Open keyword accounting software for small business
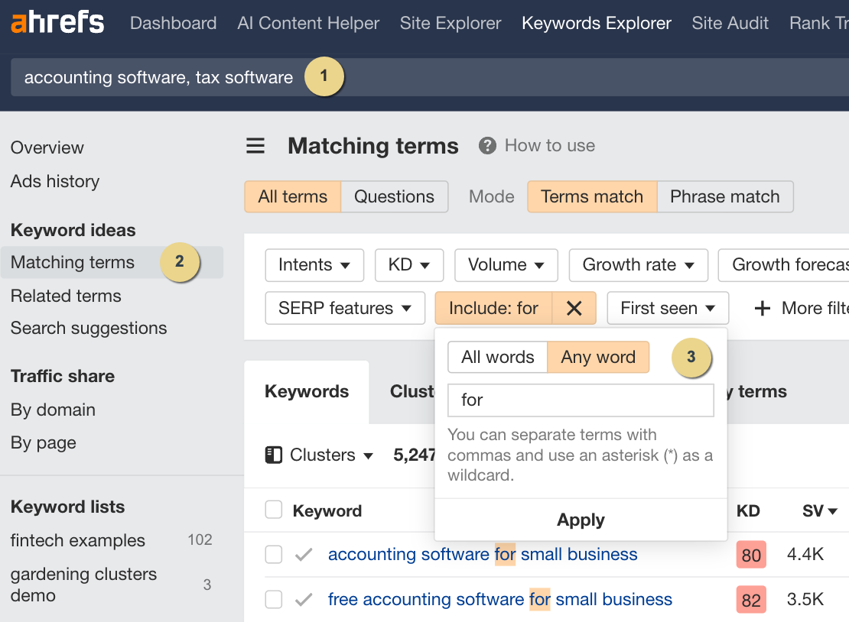The width and height of the screenshot is (849, 622). click(483, 555)
